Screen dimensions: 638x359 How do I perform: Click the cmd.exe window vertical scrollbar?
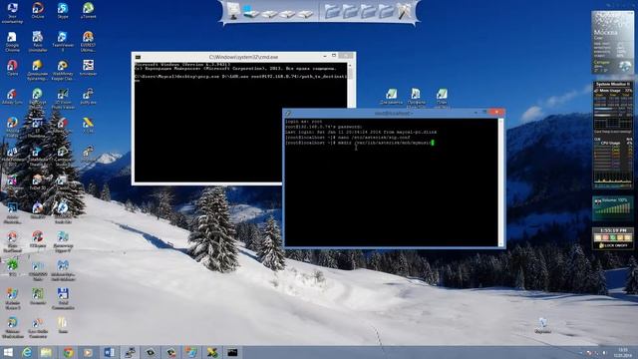click(x=350, y=122)
